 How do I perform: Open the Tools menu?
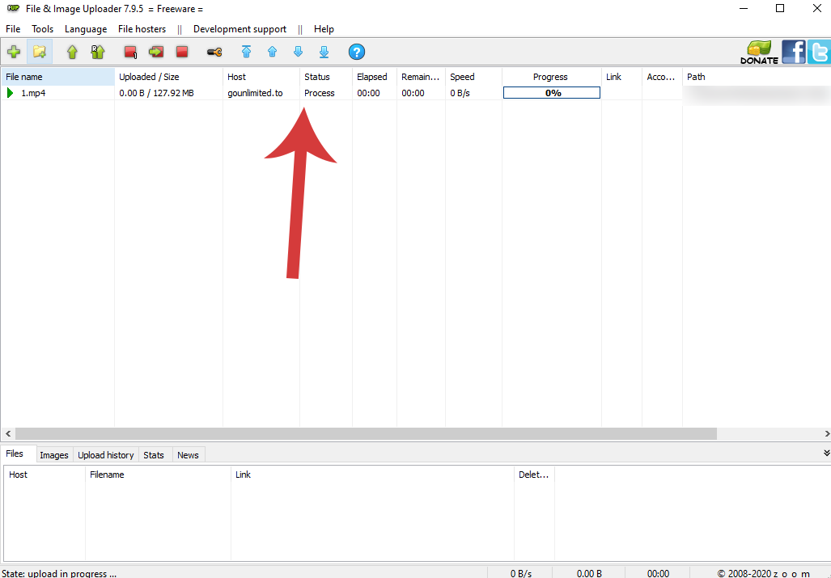42,29
